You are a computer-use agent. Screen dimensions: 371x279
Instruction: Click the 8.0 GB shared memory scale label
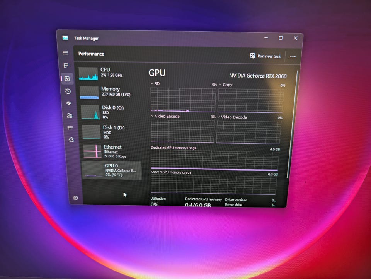[273, 174]
